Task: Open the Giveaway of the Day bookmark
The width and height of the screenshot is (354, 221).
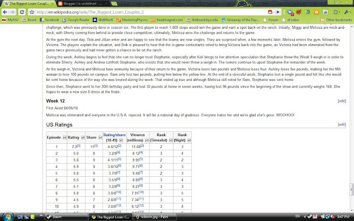Action: tap(240, 20)
